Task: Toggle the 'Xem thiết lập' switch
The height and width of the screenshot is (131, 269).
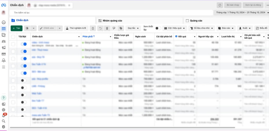Action: pyautogui.click(x=158, y=28)
